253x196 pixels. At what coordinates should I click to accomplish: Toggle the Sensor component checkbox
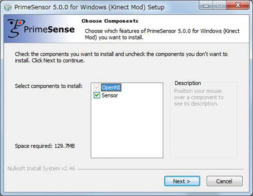tap(97, 95)
